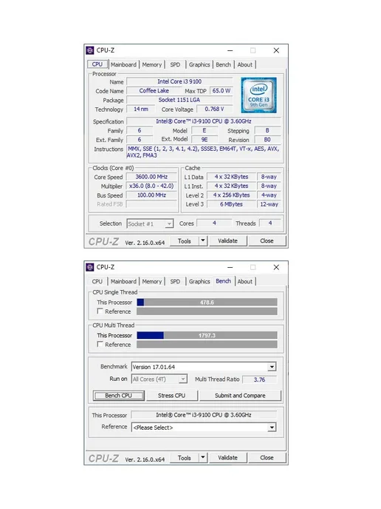The image size is (381, 509).
Task: Click single thread Reference score bar
Action: [207, 311]
